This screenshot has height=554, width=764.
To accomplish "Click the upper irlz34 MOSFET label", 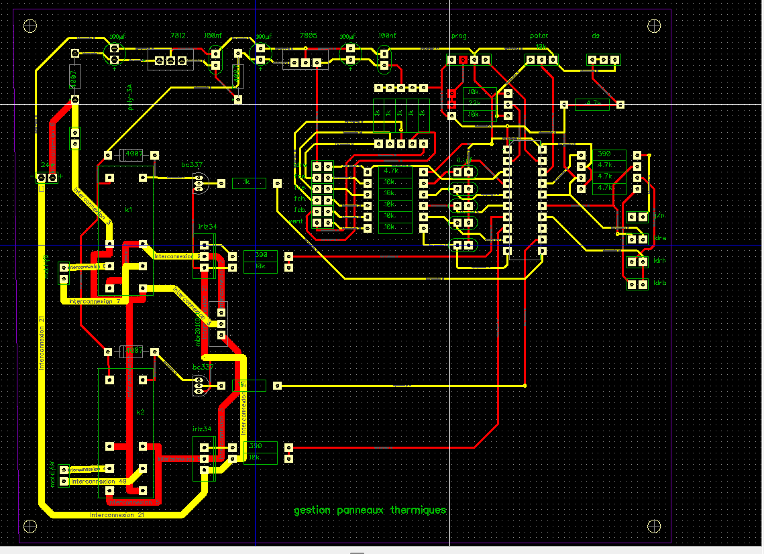I will click(207, 227).
